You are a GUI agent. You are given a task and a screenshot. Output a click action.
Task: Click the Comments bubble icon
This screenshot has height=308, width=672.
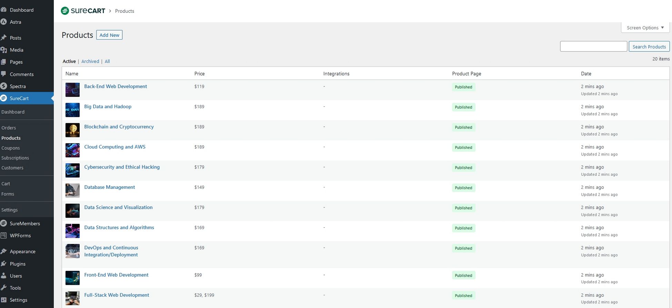pos(4,74)
